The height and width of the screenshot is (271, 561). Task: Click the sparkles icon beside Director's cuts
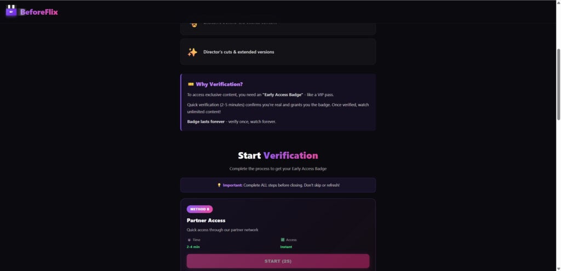pos(192,52)
